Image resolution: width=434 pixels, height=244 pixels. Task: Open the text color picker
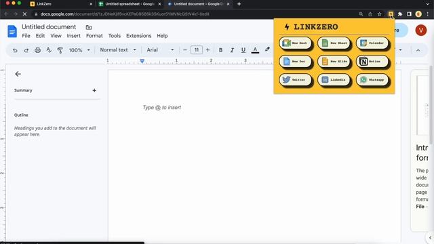click(x=255, y=50)
